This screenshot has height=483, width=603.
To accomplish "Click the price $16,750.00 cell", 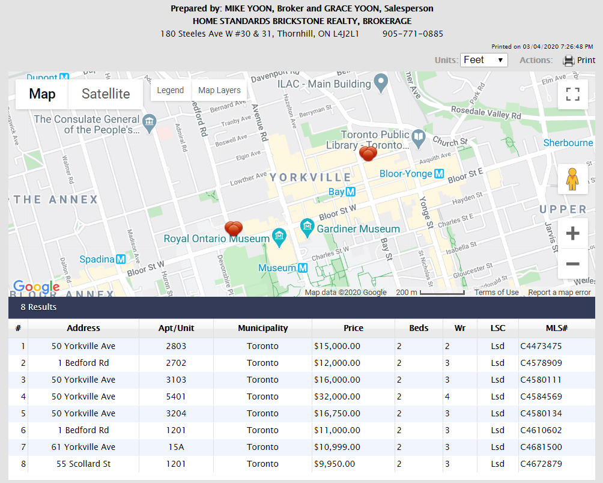I will pos(353,413).
